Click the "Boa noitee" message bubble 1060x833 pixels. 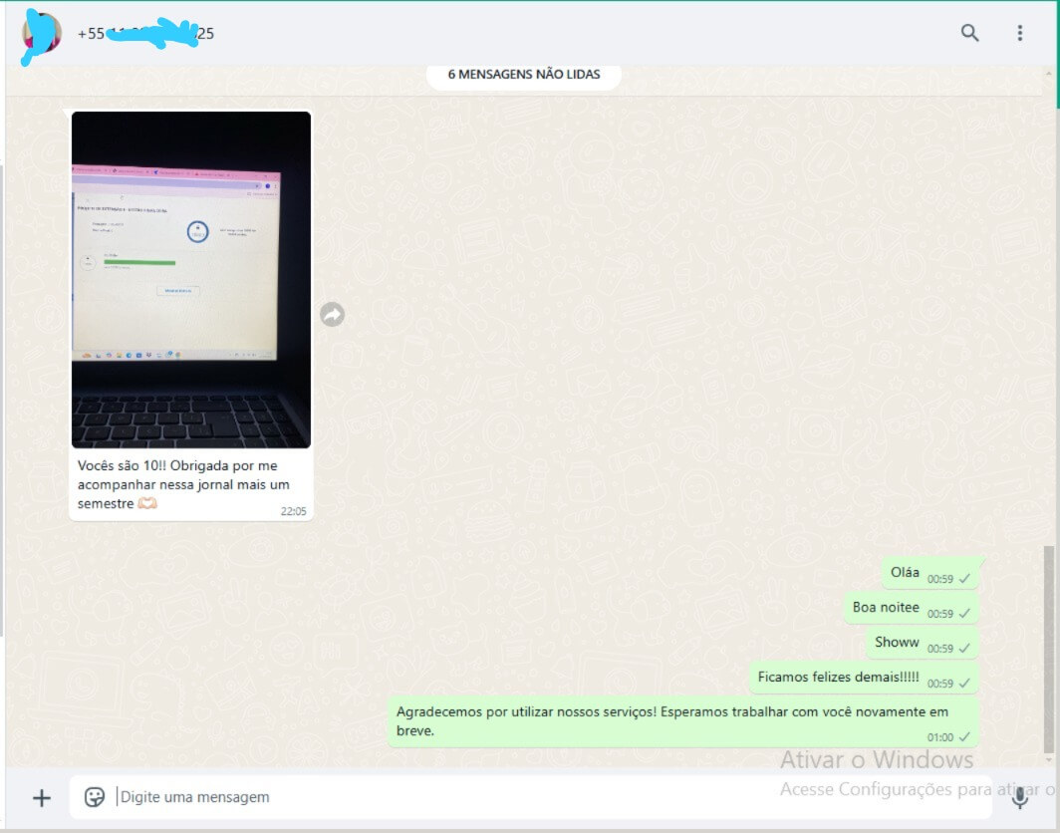click(x=886, y=608)
